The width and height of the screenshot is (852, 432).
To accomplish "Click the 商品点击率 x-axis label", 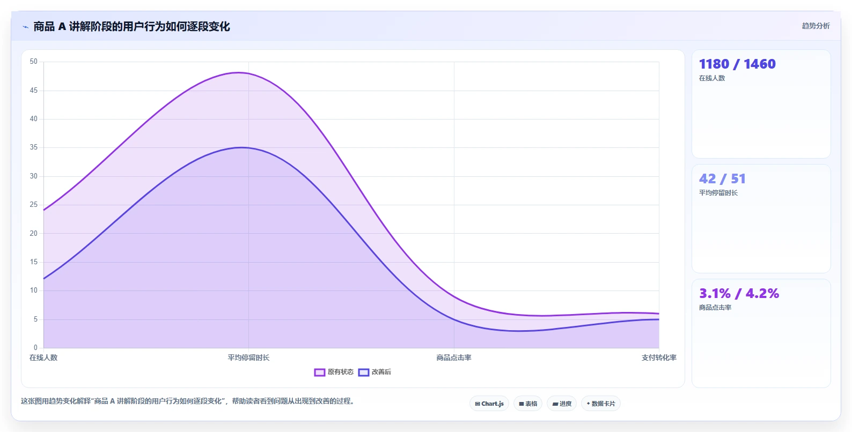I will coord(454,357).
